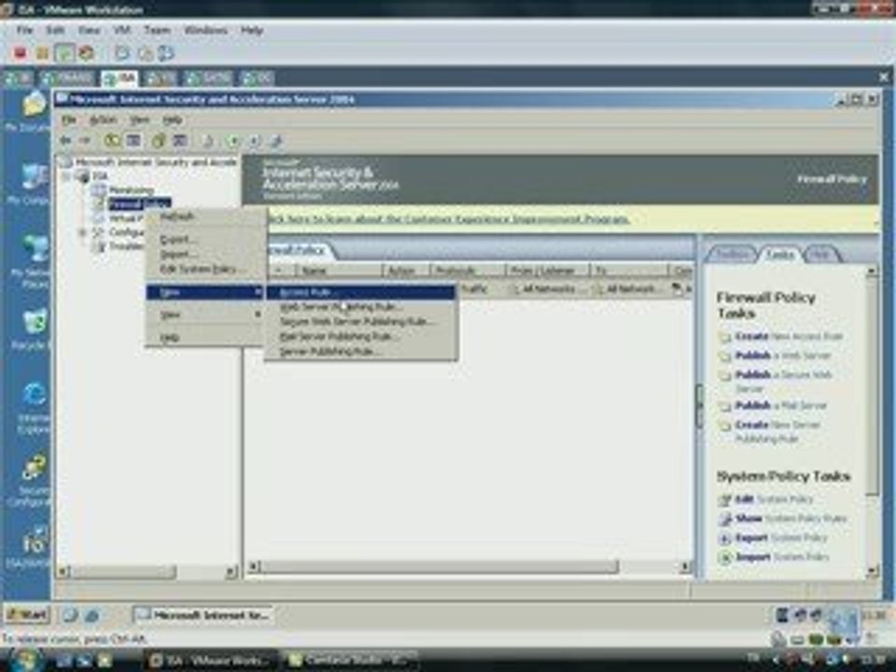The height and width of the screenshot is (672, 896).
Task: Select Help in the context menu
Action: click(204, 338)
